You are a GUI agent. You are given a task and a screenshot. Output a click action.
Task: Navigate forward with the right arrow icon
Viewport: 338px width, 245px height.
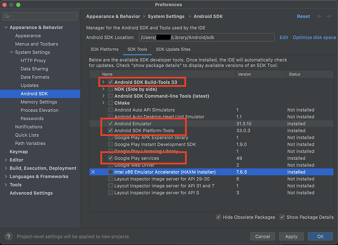pos(329,16)
